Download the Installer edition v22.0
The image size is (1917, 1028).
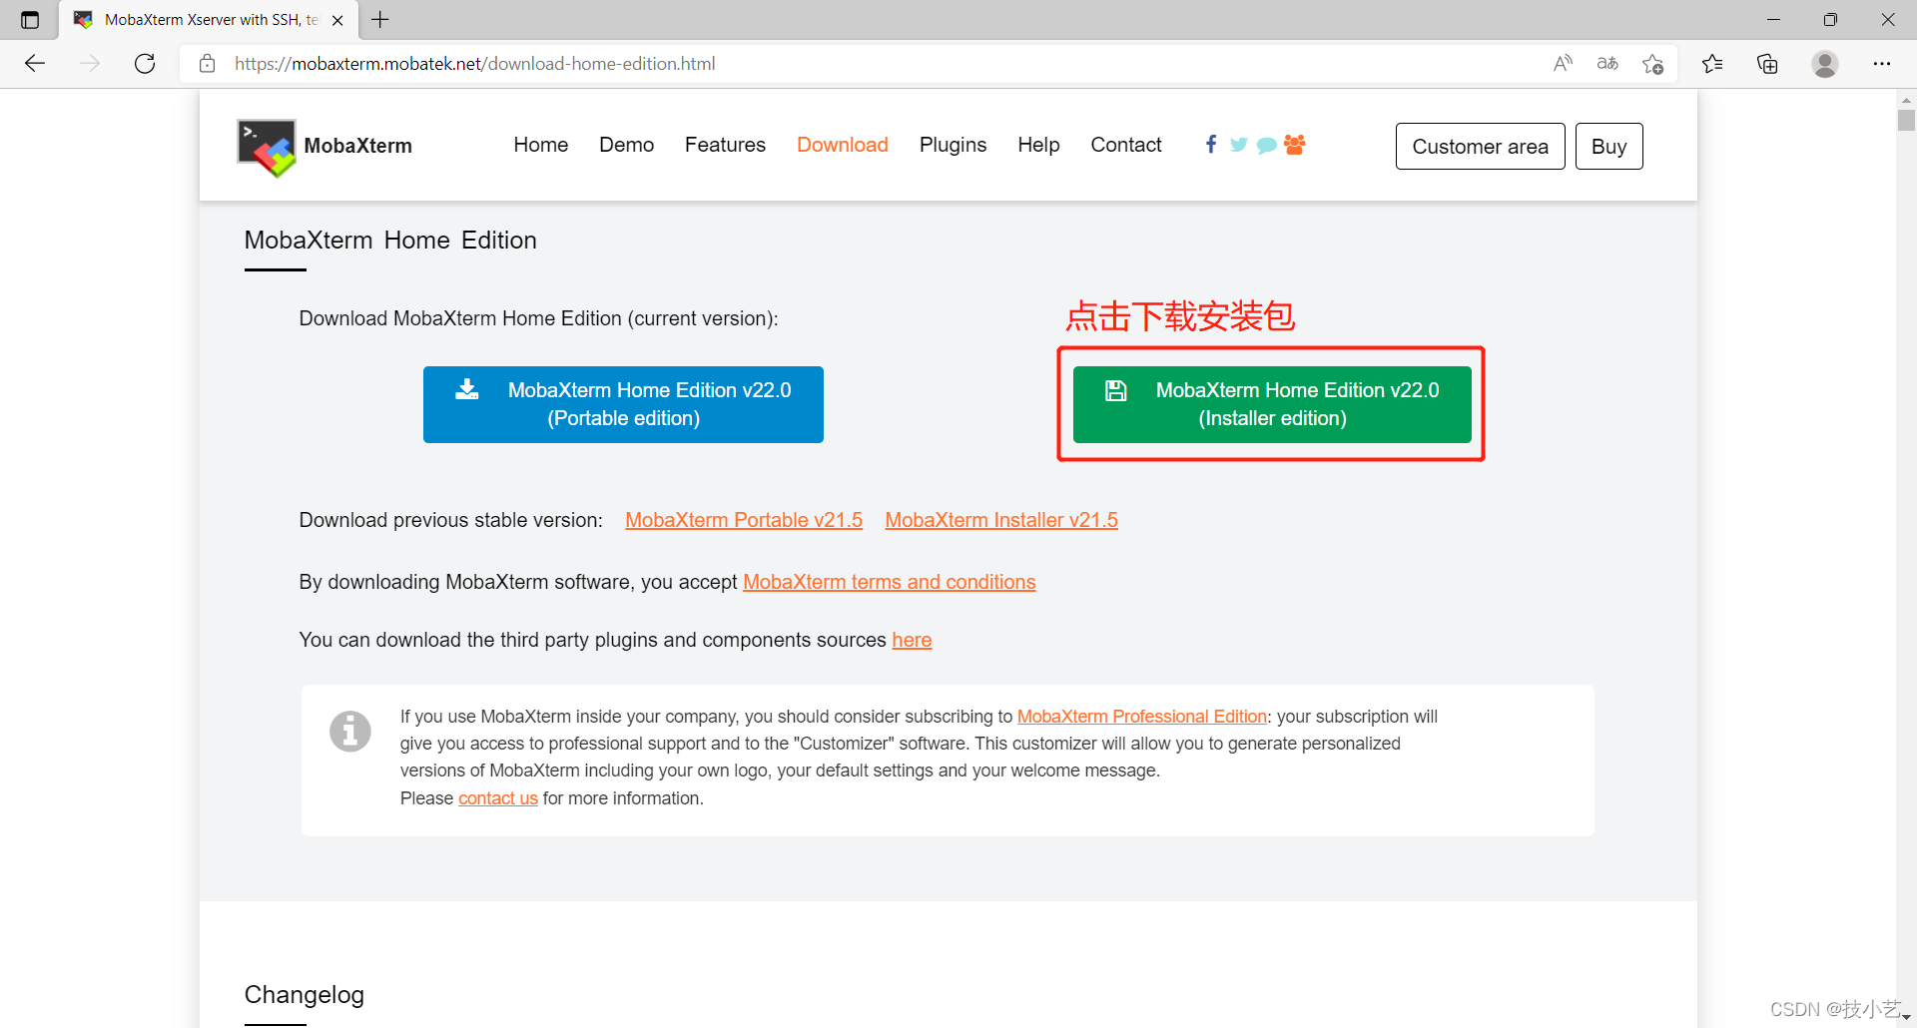[x=1272, y=404]
